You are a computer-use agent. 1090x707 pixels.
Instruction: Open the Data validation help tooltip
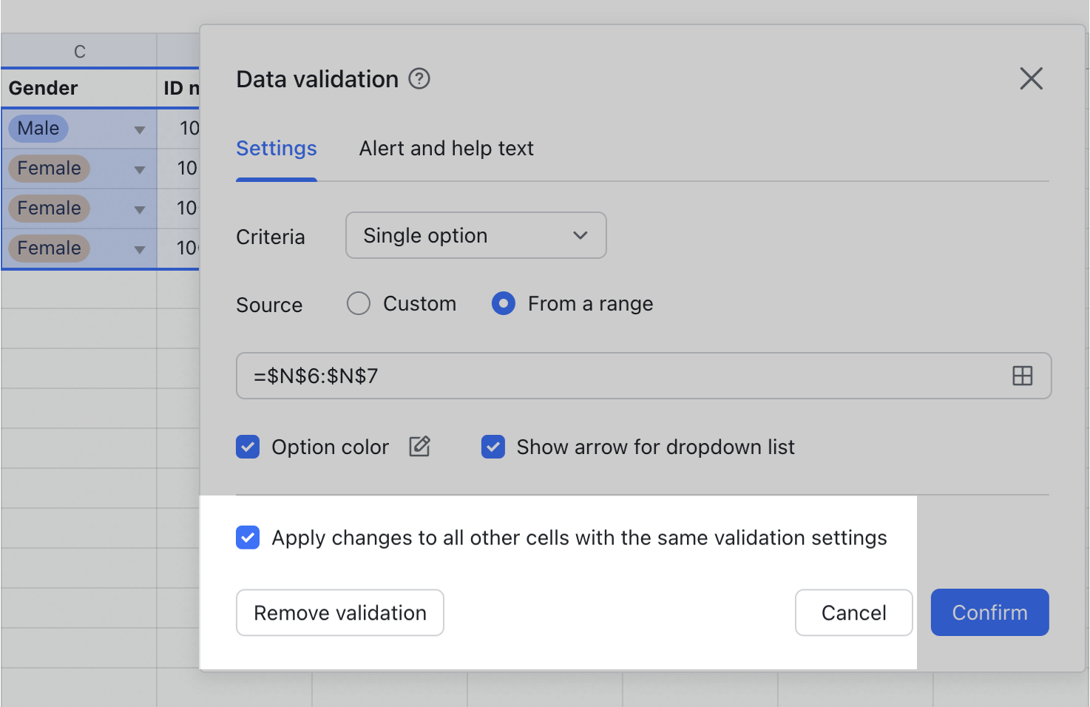pyautogui.click(x=419, y=78)
